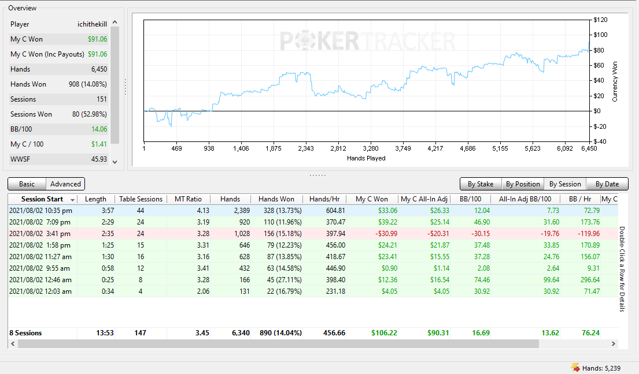639x374 pixels.
Task: Group results By Position
Action: pos(523,184)
